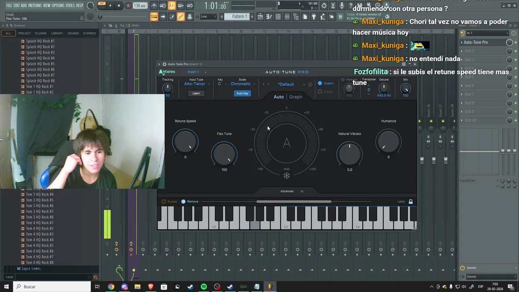
Task: Open the Input Type Alto-Tenor dropdown
Action: (x=197, y=84)
